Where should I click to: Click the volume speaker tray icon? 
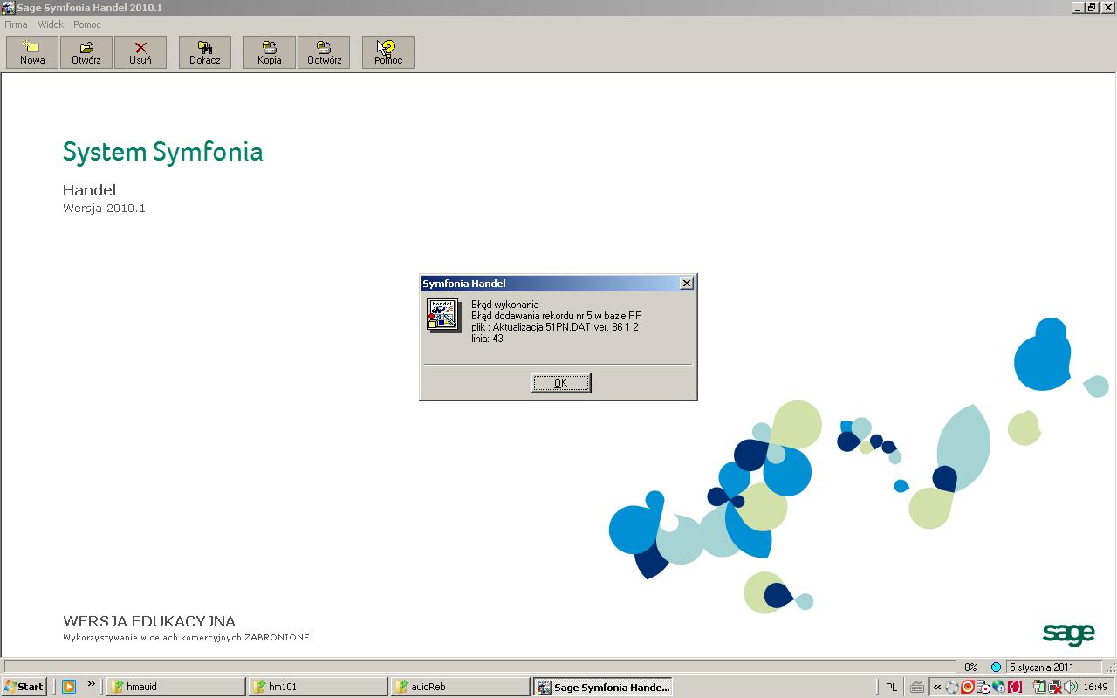(1071, 687)
